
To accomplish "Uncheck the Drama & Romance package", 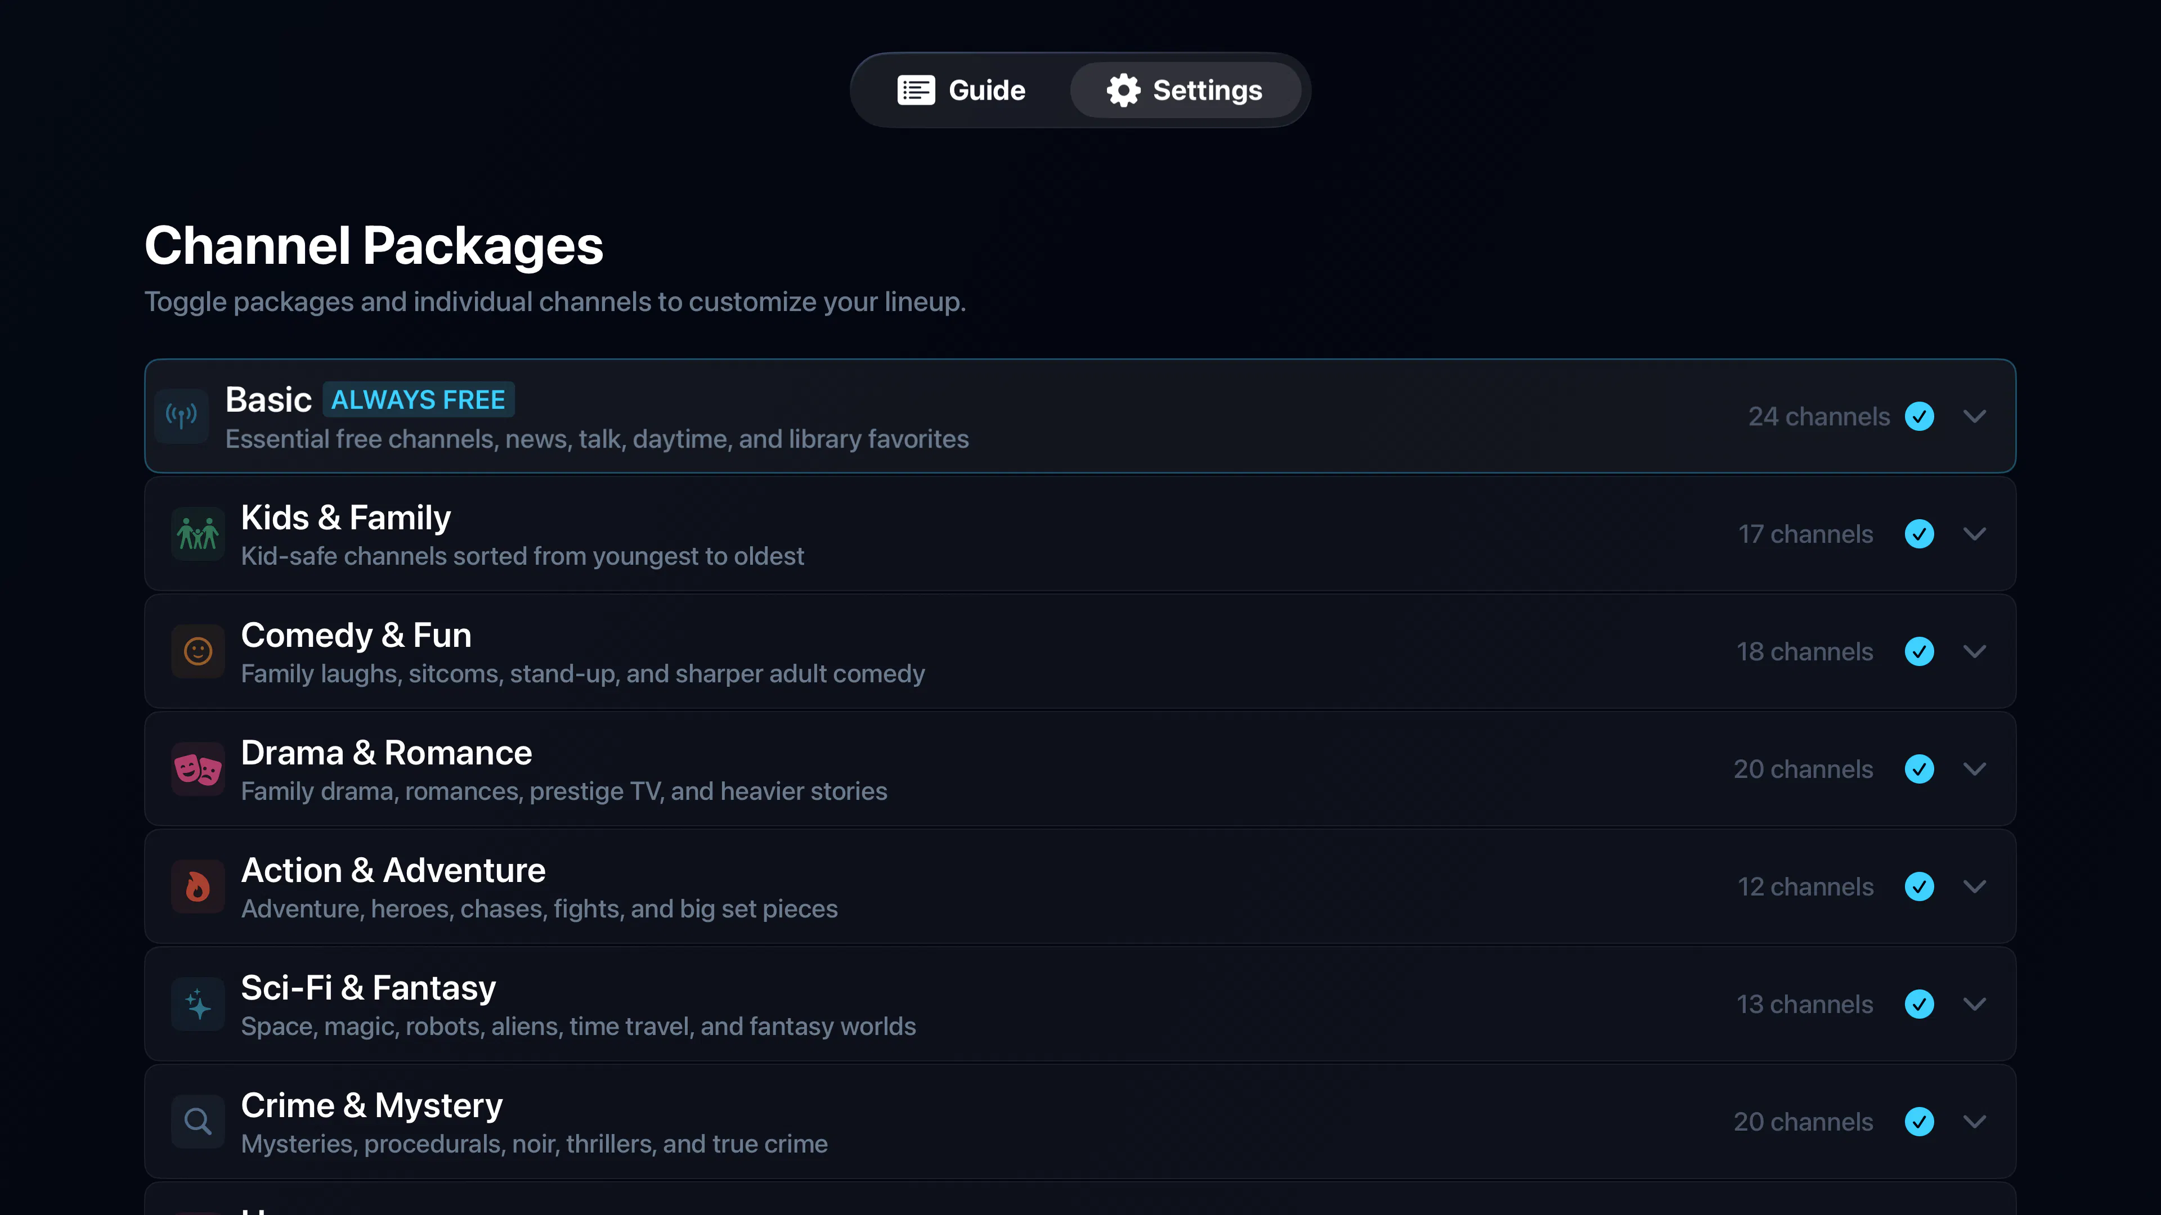I will [x=1920, y=769].
